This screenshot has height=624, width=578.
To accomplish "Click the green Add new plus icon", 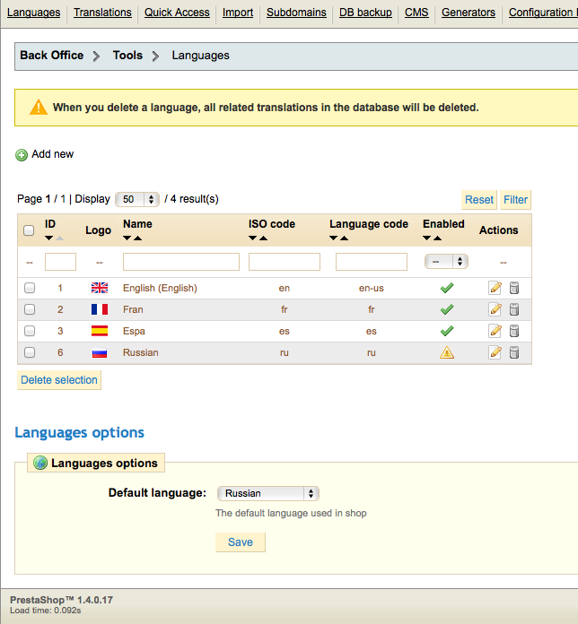I will (22, 155).
